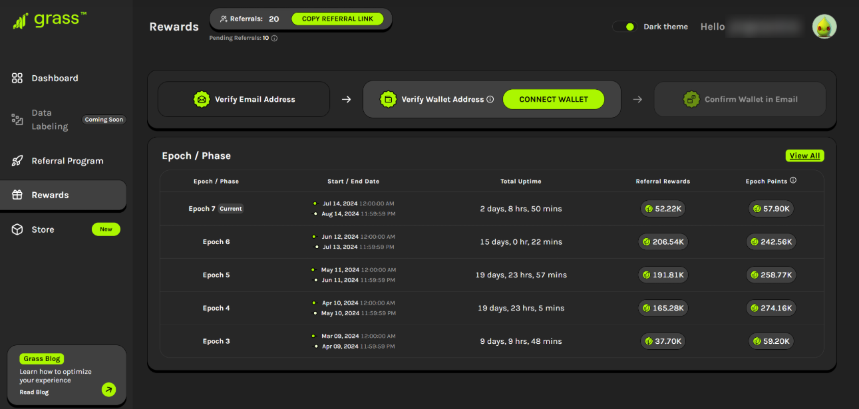Click the New badge next to Store
This screenshot has height=409, width=859.
(x=106, y=229)
